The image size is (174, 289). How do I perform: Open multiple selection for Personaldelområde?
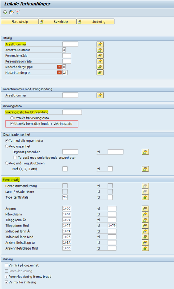(x=100, y=61)
